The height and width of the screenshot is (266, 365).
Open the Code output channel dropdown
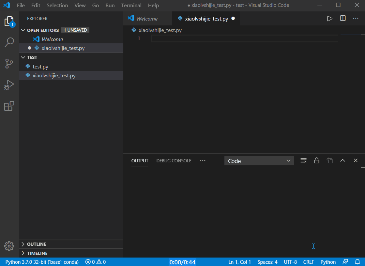click(x=259, y=161)
